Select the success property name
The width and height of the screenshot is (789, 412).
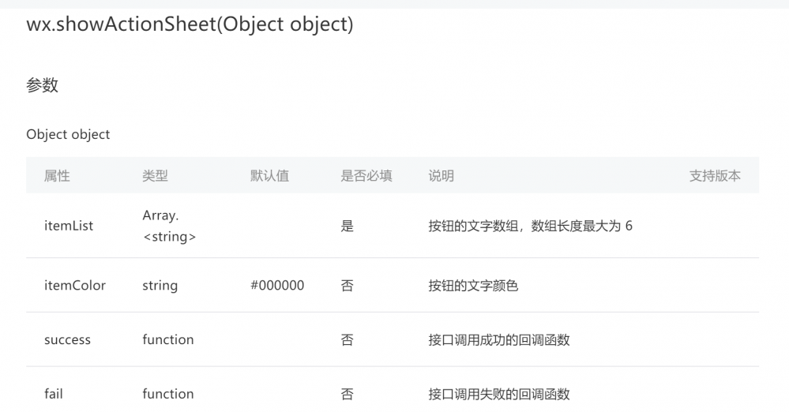pyautogui.click(x=67, y=340)
